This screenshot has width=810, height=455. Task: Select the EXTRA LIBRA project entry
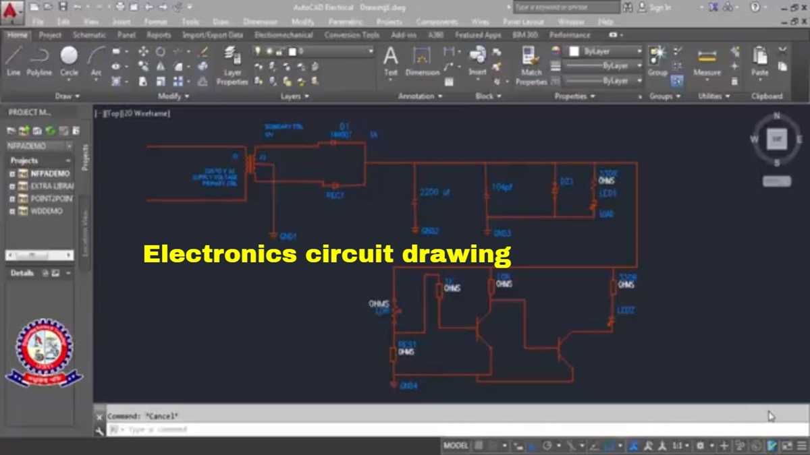(51, 186)
